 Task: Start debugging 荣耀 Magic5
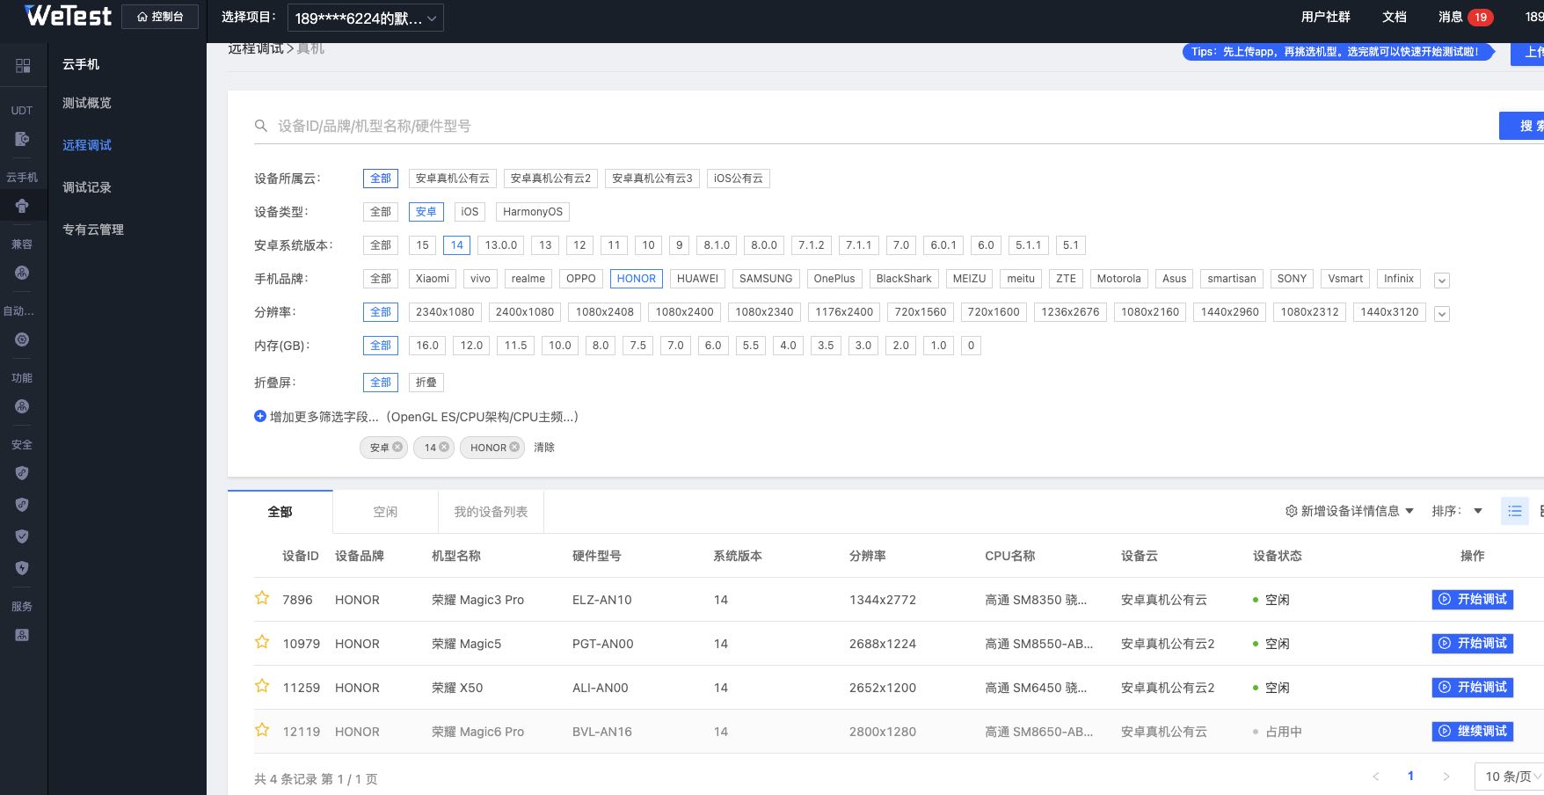pyautogui.click(x=1473, y=643)
